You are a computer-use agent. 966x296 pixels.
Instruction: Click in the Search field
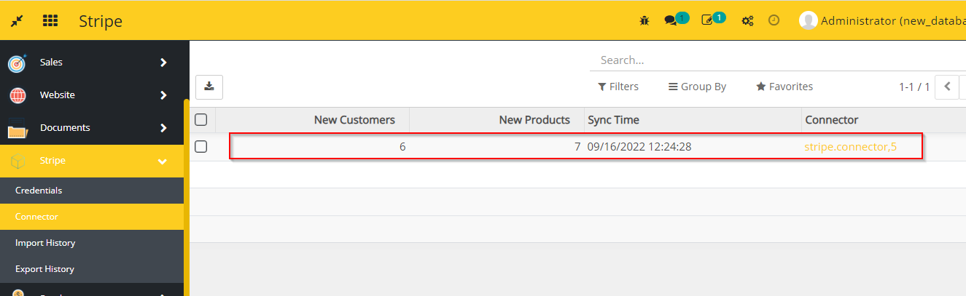click(x=773, y=60)
